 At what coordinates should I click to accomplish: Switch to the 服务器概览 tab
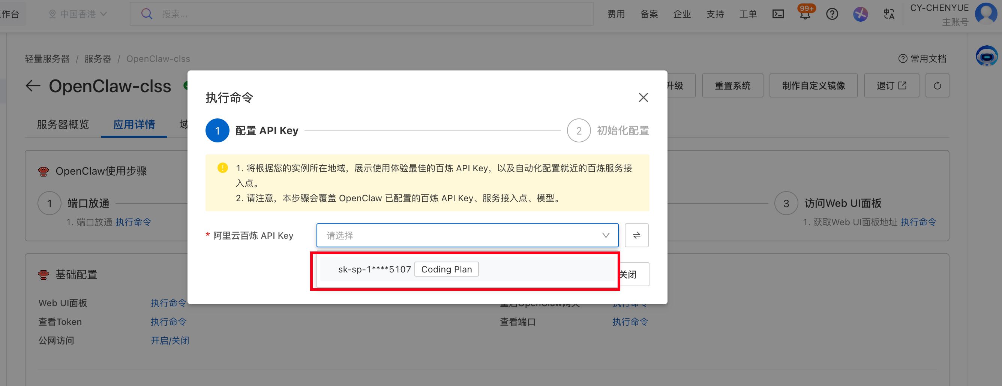pyautogui.click(x=63, y=124)
